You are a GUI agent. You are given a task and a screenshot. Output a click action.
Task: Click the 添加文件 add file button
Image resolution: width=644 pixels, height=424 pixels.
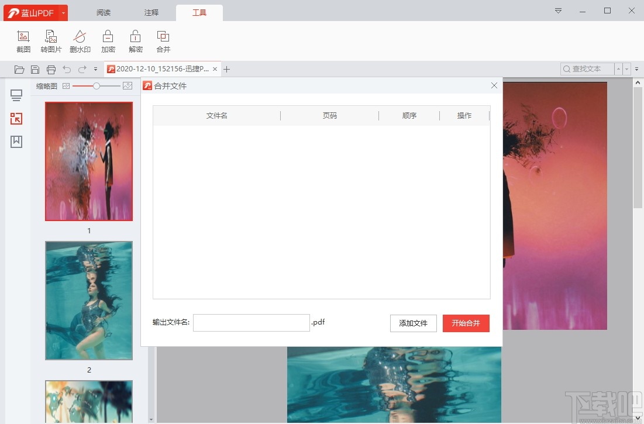coord(413,323)
